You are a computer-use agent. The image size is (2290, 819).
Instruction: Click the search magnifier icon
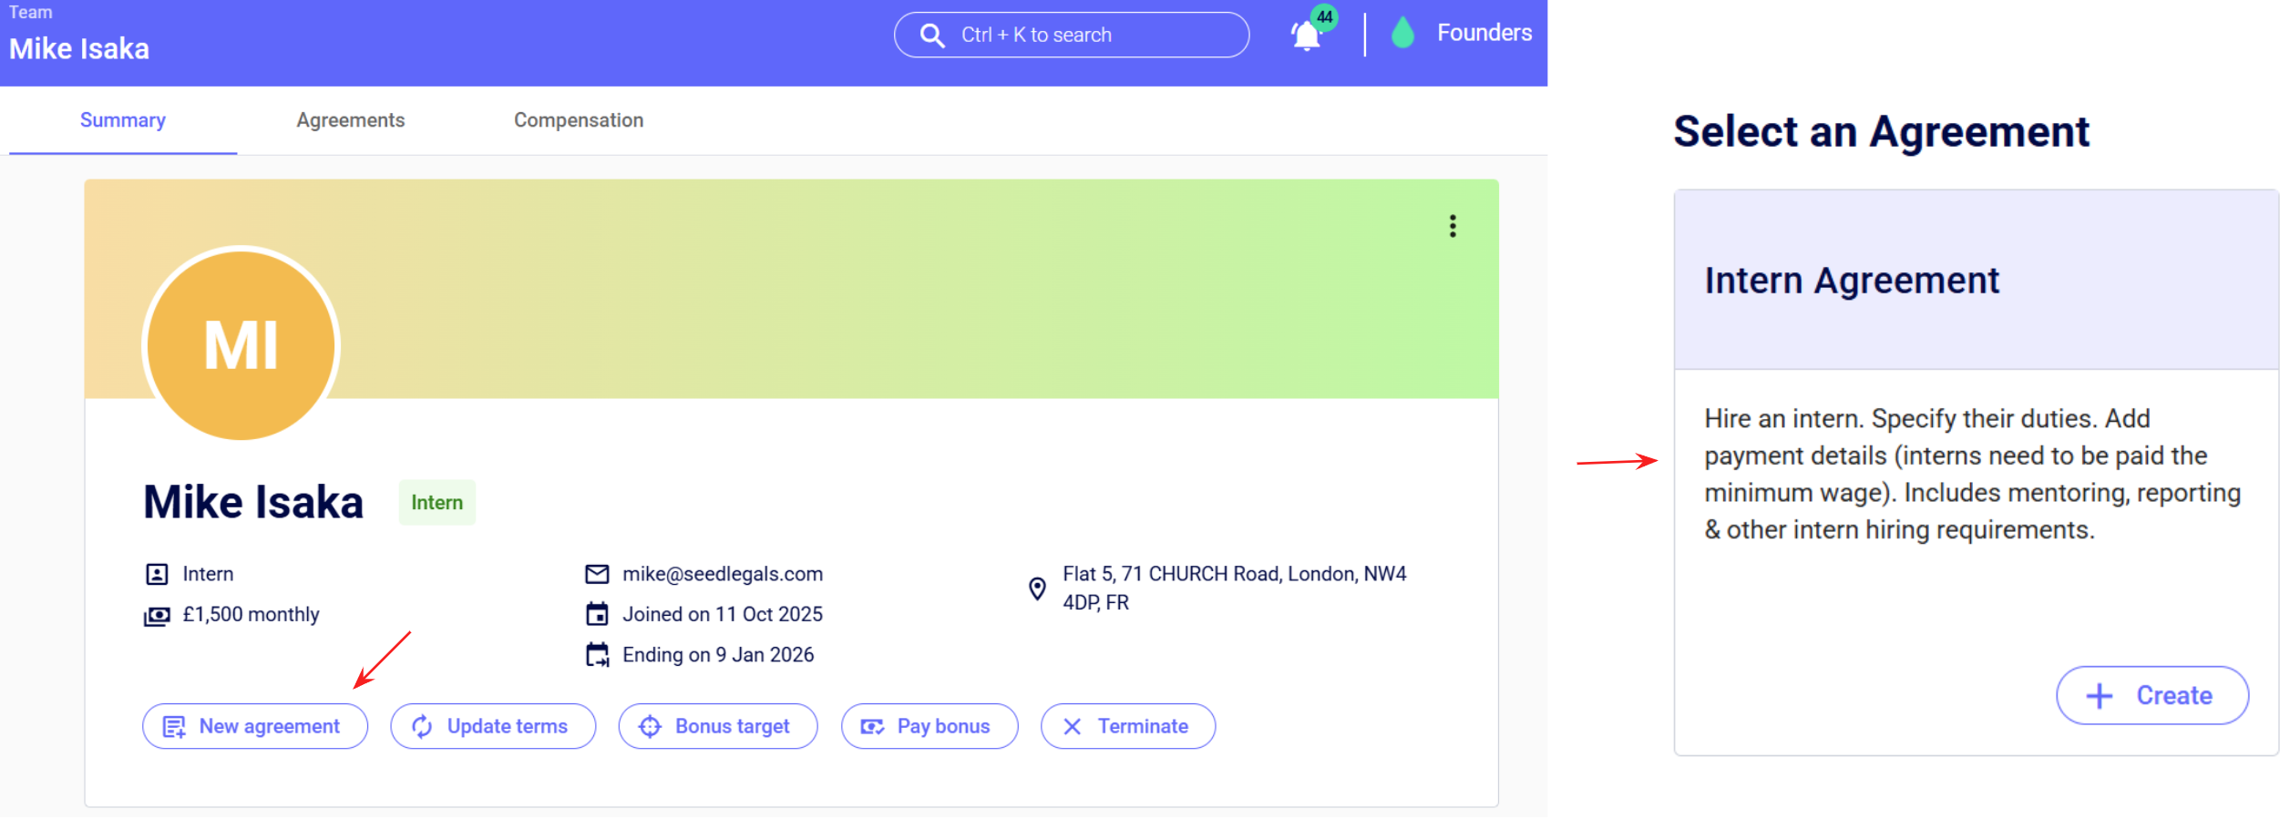(x=931, y=36)
